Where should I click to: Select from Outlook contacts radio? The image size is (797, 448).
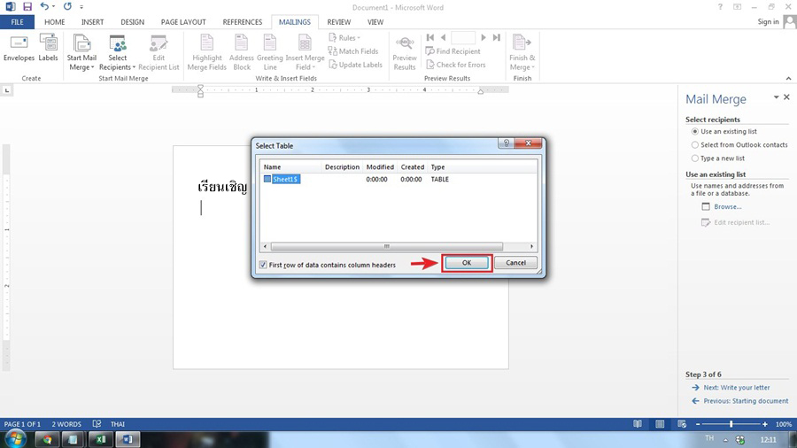pos(695,145)
